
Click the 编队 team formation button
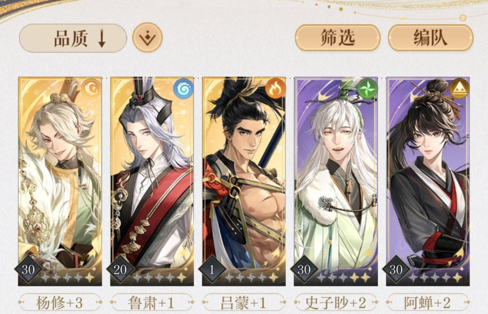pos(430,38)
